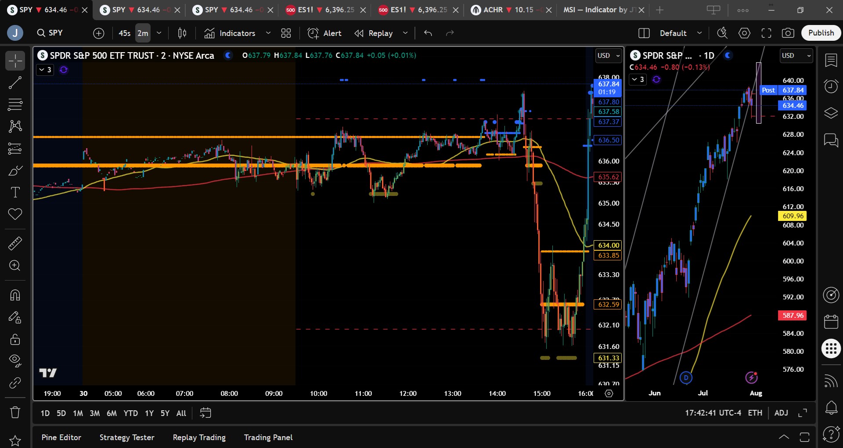Select the ruler measure tool
Screen dimensions: 843x448
(x=15, y=243)
